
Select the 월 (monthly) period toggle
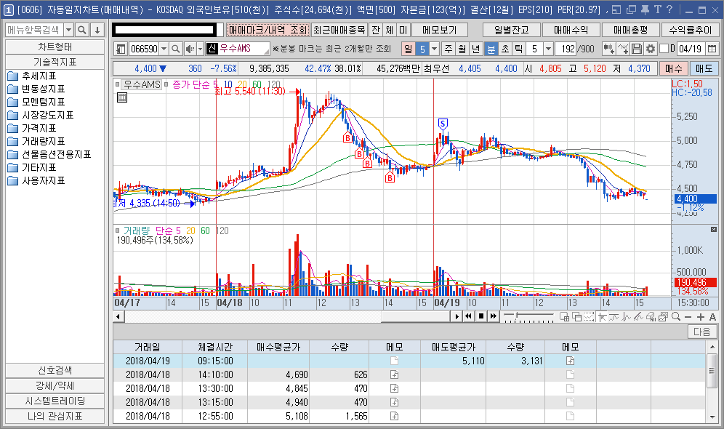[x=462, y=49]
